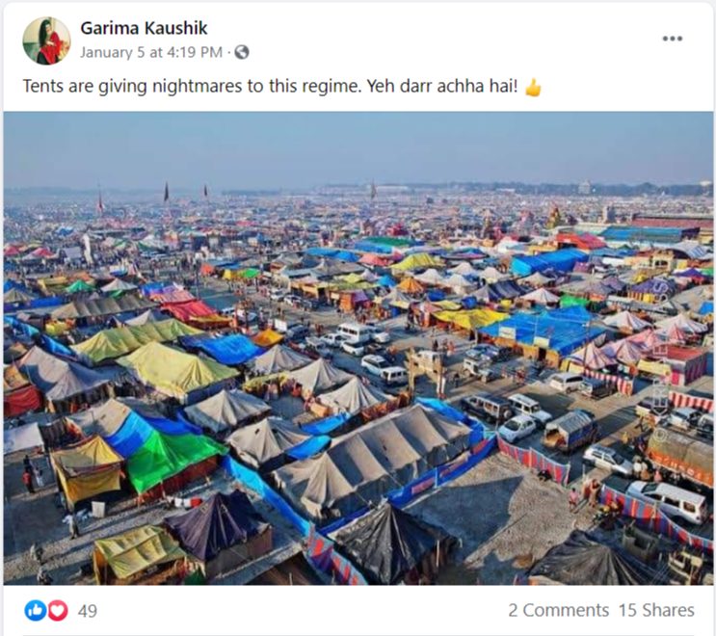Open Garima Kaushik's profile picture
Viewport: 716px width, 636px height.
click(46, 40)
